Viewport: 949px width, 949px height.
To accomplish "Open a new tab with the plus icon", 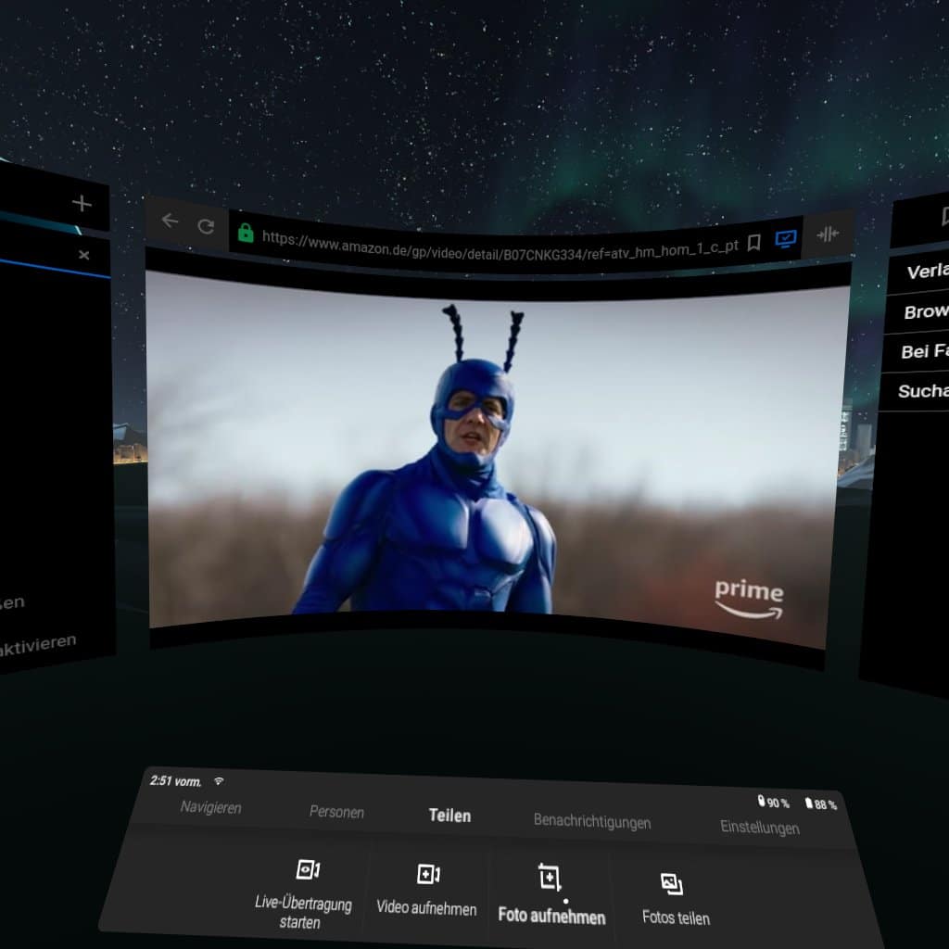I will tap(82, 204).
